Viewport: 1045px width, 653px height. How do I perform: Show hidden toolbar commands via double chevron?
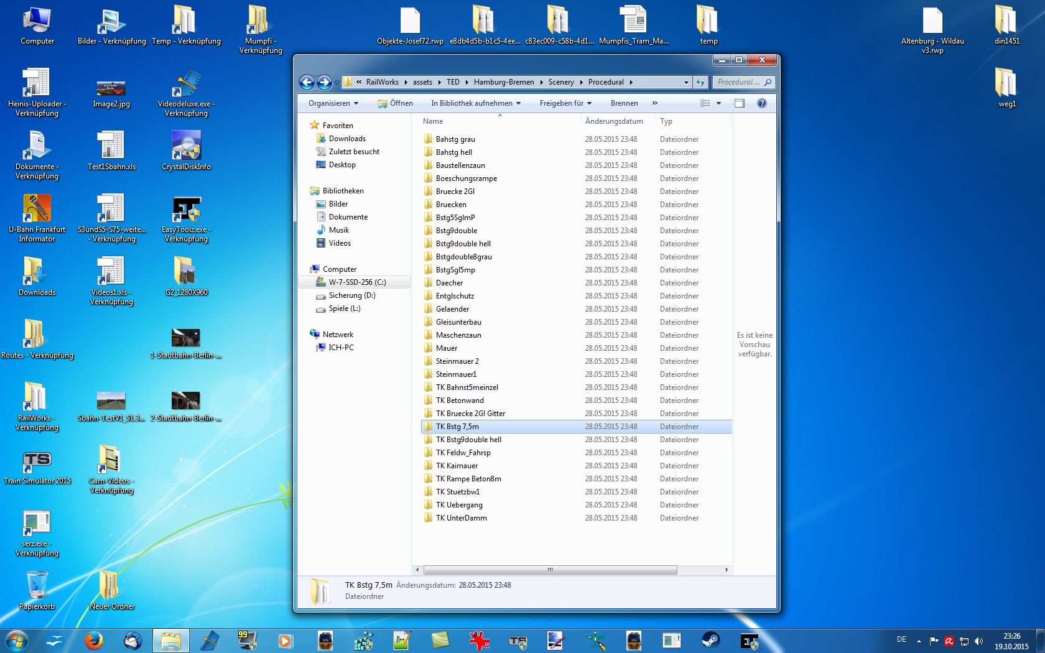(x=654, y=103)
